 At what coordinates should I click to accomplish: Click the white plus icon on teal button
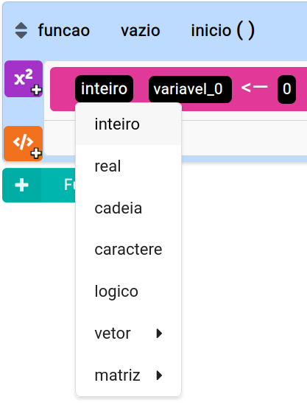21,185
